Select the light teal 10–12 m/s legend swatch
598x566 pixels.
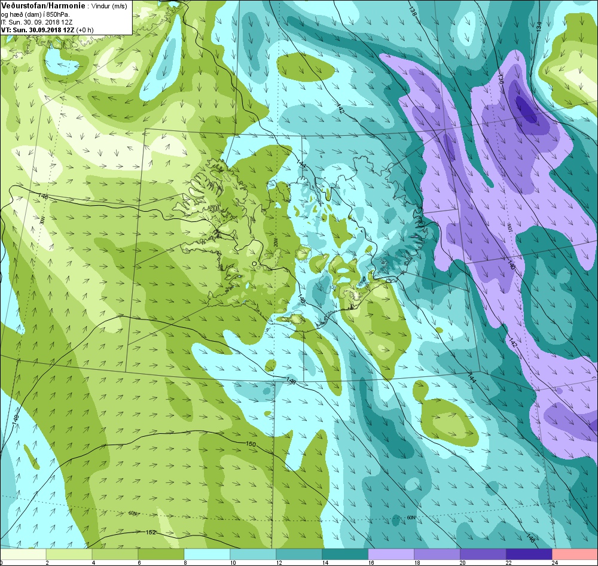click(x=253, y=554)
